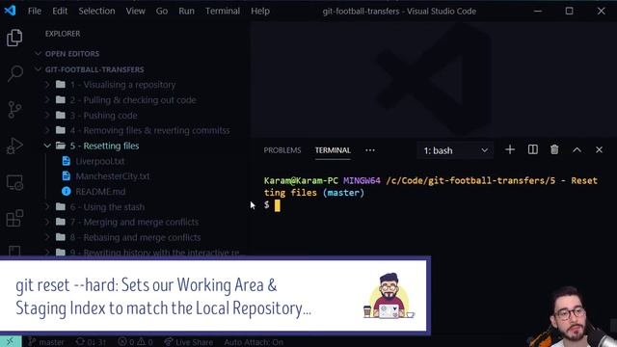Click the VS Code logo icon
The width and height of the screenshot is (617, 347).
coord(10,11)
